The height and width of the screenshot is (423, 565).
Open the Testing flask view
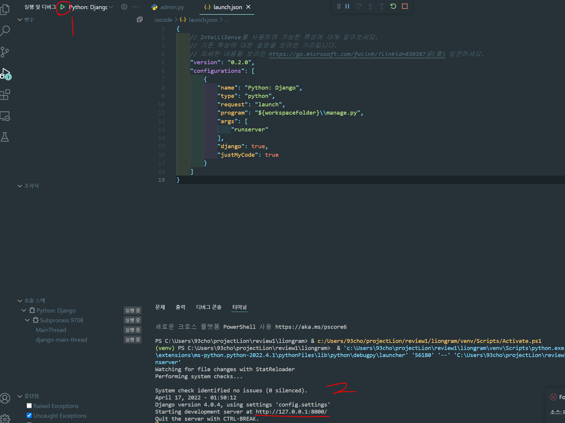pos(5,137)
